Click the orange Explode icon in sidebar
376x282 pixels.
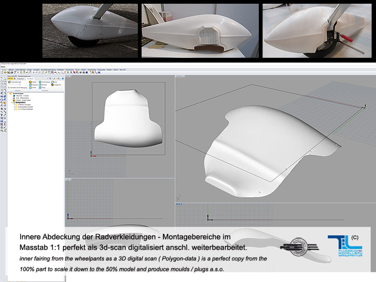(5, 102)
